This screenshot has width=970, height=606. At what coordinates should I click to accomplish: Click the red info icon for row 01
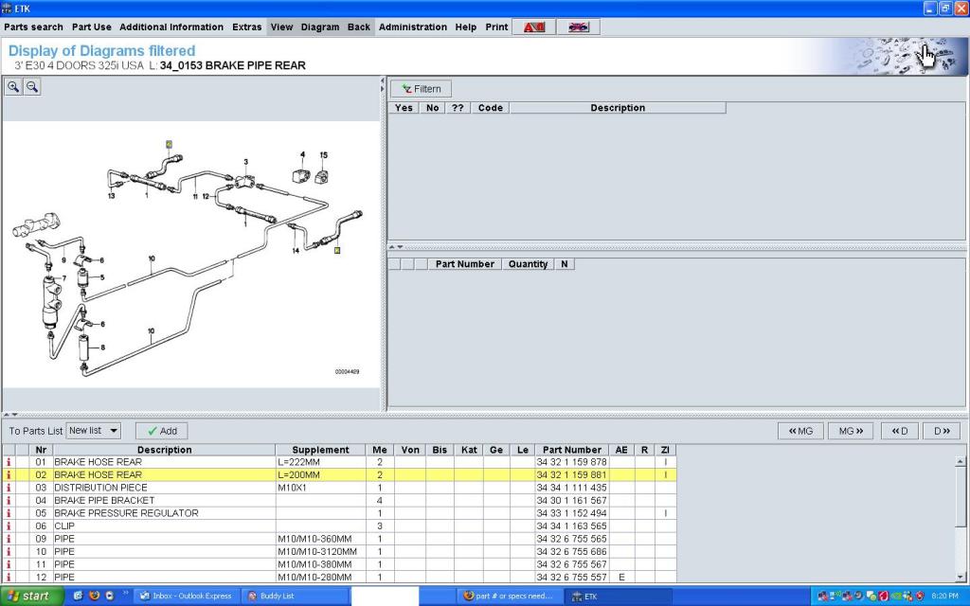point(9,462)
